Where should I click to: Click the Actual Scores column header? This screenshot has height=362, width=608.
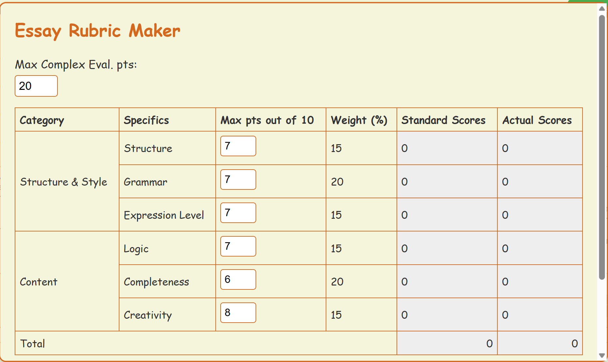click(x=537, y=120)
